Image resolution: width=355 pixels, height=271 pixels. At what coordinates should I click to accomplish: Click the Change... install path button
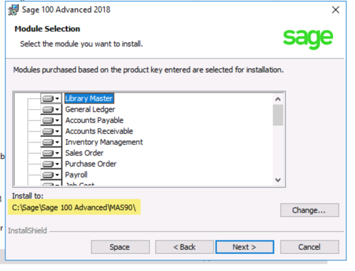click(x=310, y=210)
